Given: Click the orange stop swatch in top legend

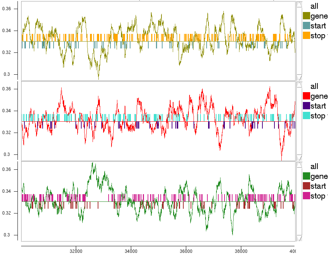Looking at the screenshot, I should click(306, 35).
